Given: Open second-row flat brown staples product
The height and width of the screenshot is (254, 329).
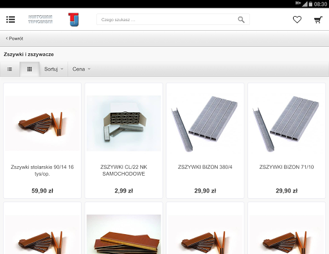Looking at the screenshot, I should (124, 234).
